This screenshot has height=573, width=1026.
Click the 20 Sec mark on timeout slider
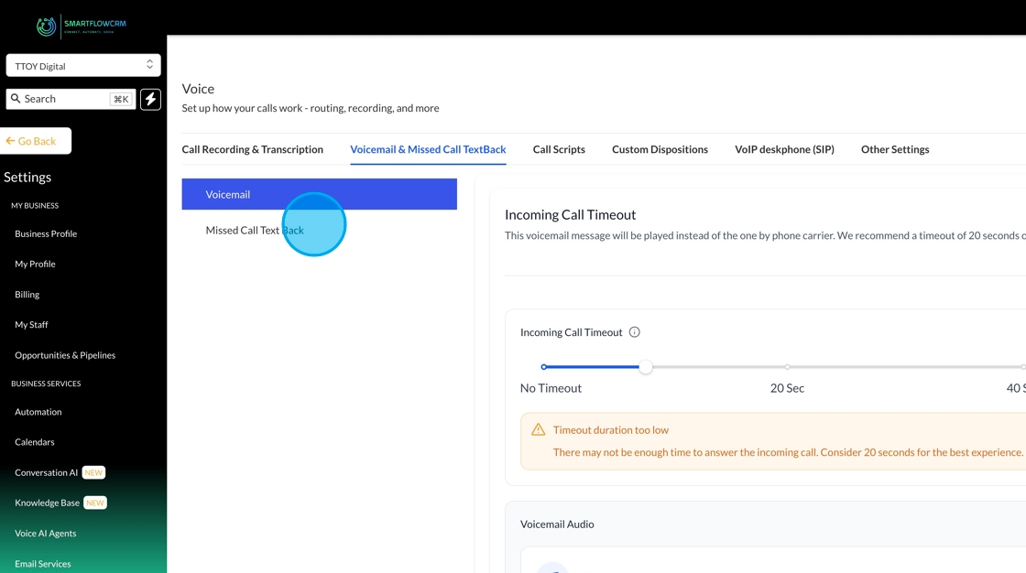[787, 367]
